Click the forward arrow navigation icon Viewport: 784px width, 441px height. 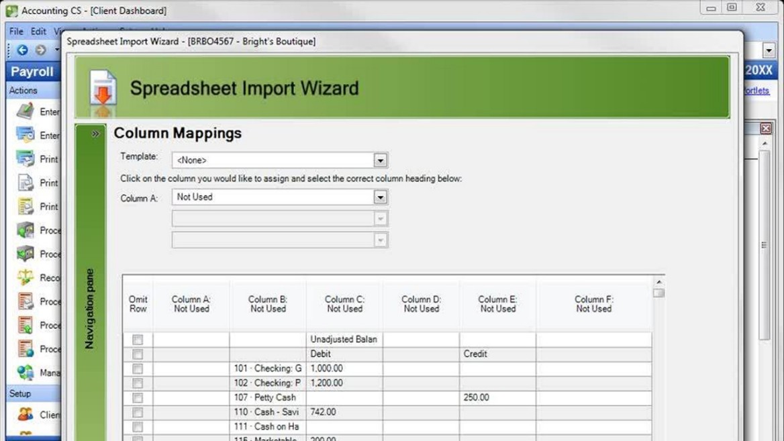coord(41,50)
